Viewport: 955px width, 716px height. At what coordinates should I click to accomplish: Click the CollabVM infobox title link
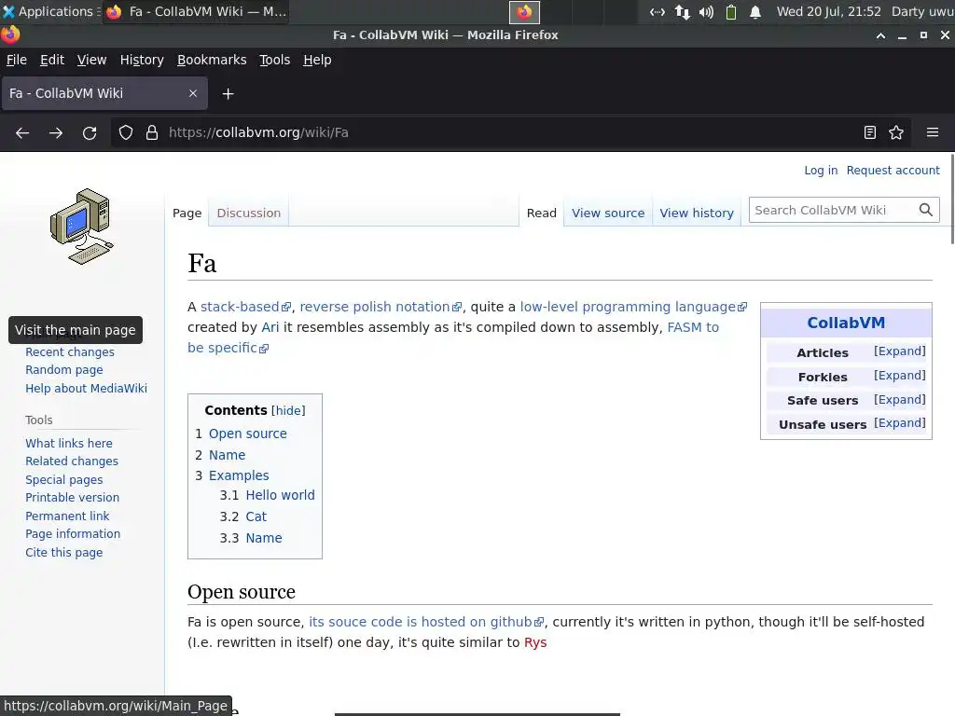tap(846, 323)
